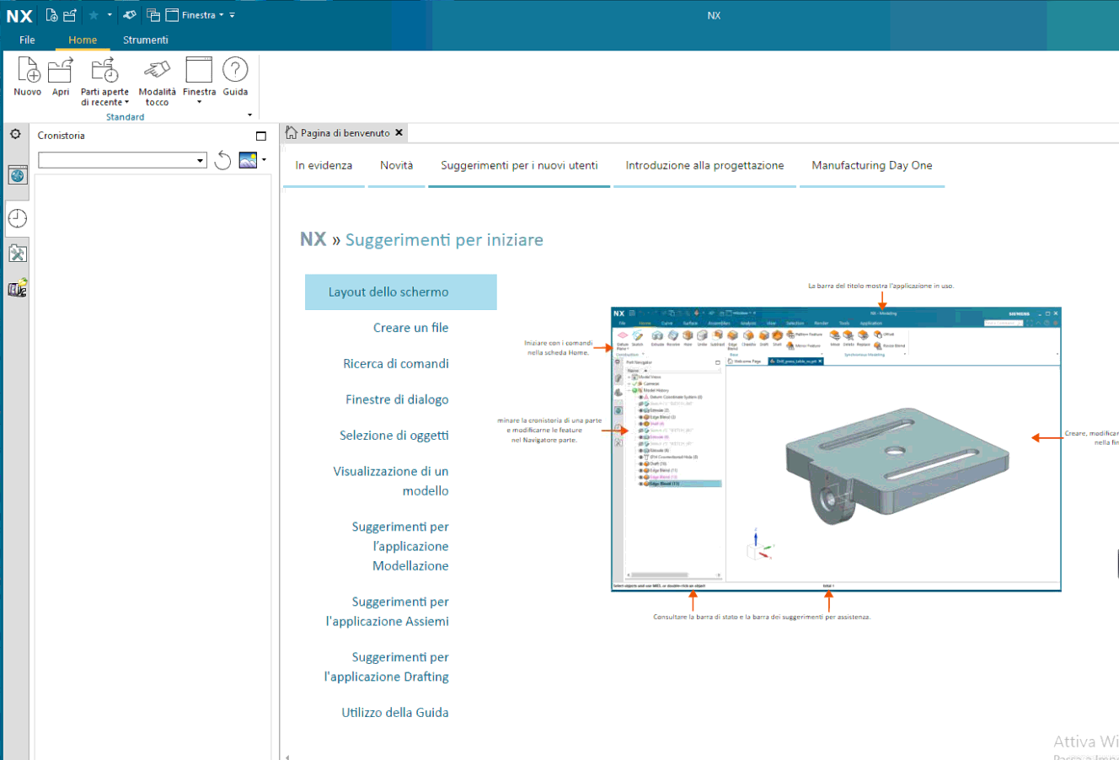The image size is (1119, 760).
Task: Open the File menu
Action: tap(27, 40)
